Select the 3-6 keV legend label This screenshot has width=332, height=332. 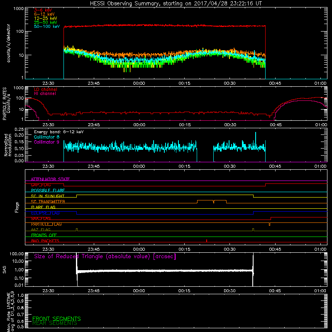[43, 10]
